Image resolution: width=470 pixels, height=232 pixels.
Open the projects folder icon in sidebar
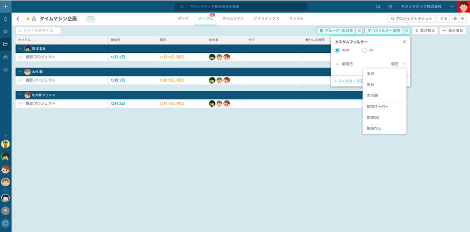[x=5, y=44]
